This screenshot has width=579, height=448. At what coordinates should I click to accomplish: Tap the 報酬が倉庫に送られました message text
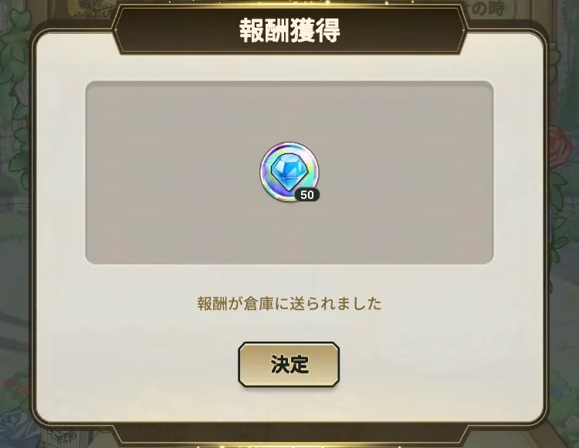click(x=289, y=304)
